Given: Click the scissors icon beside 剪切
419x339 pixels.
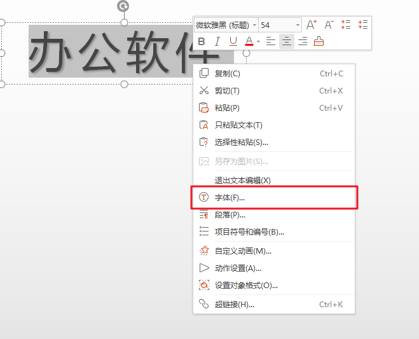Looking at the screenshot, I should pyautogui.click(x=204, y=90).
